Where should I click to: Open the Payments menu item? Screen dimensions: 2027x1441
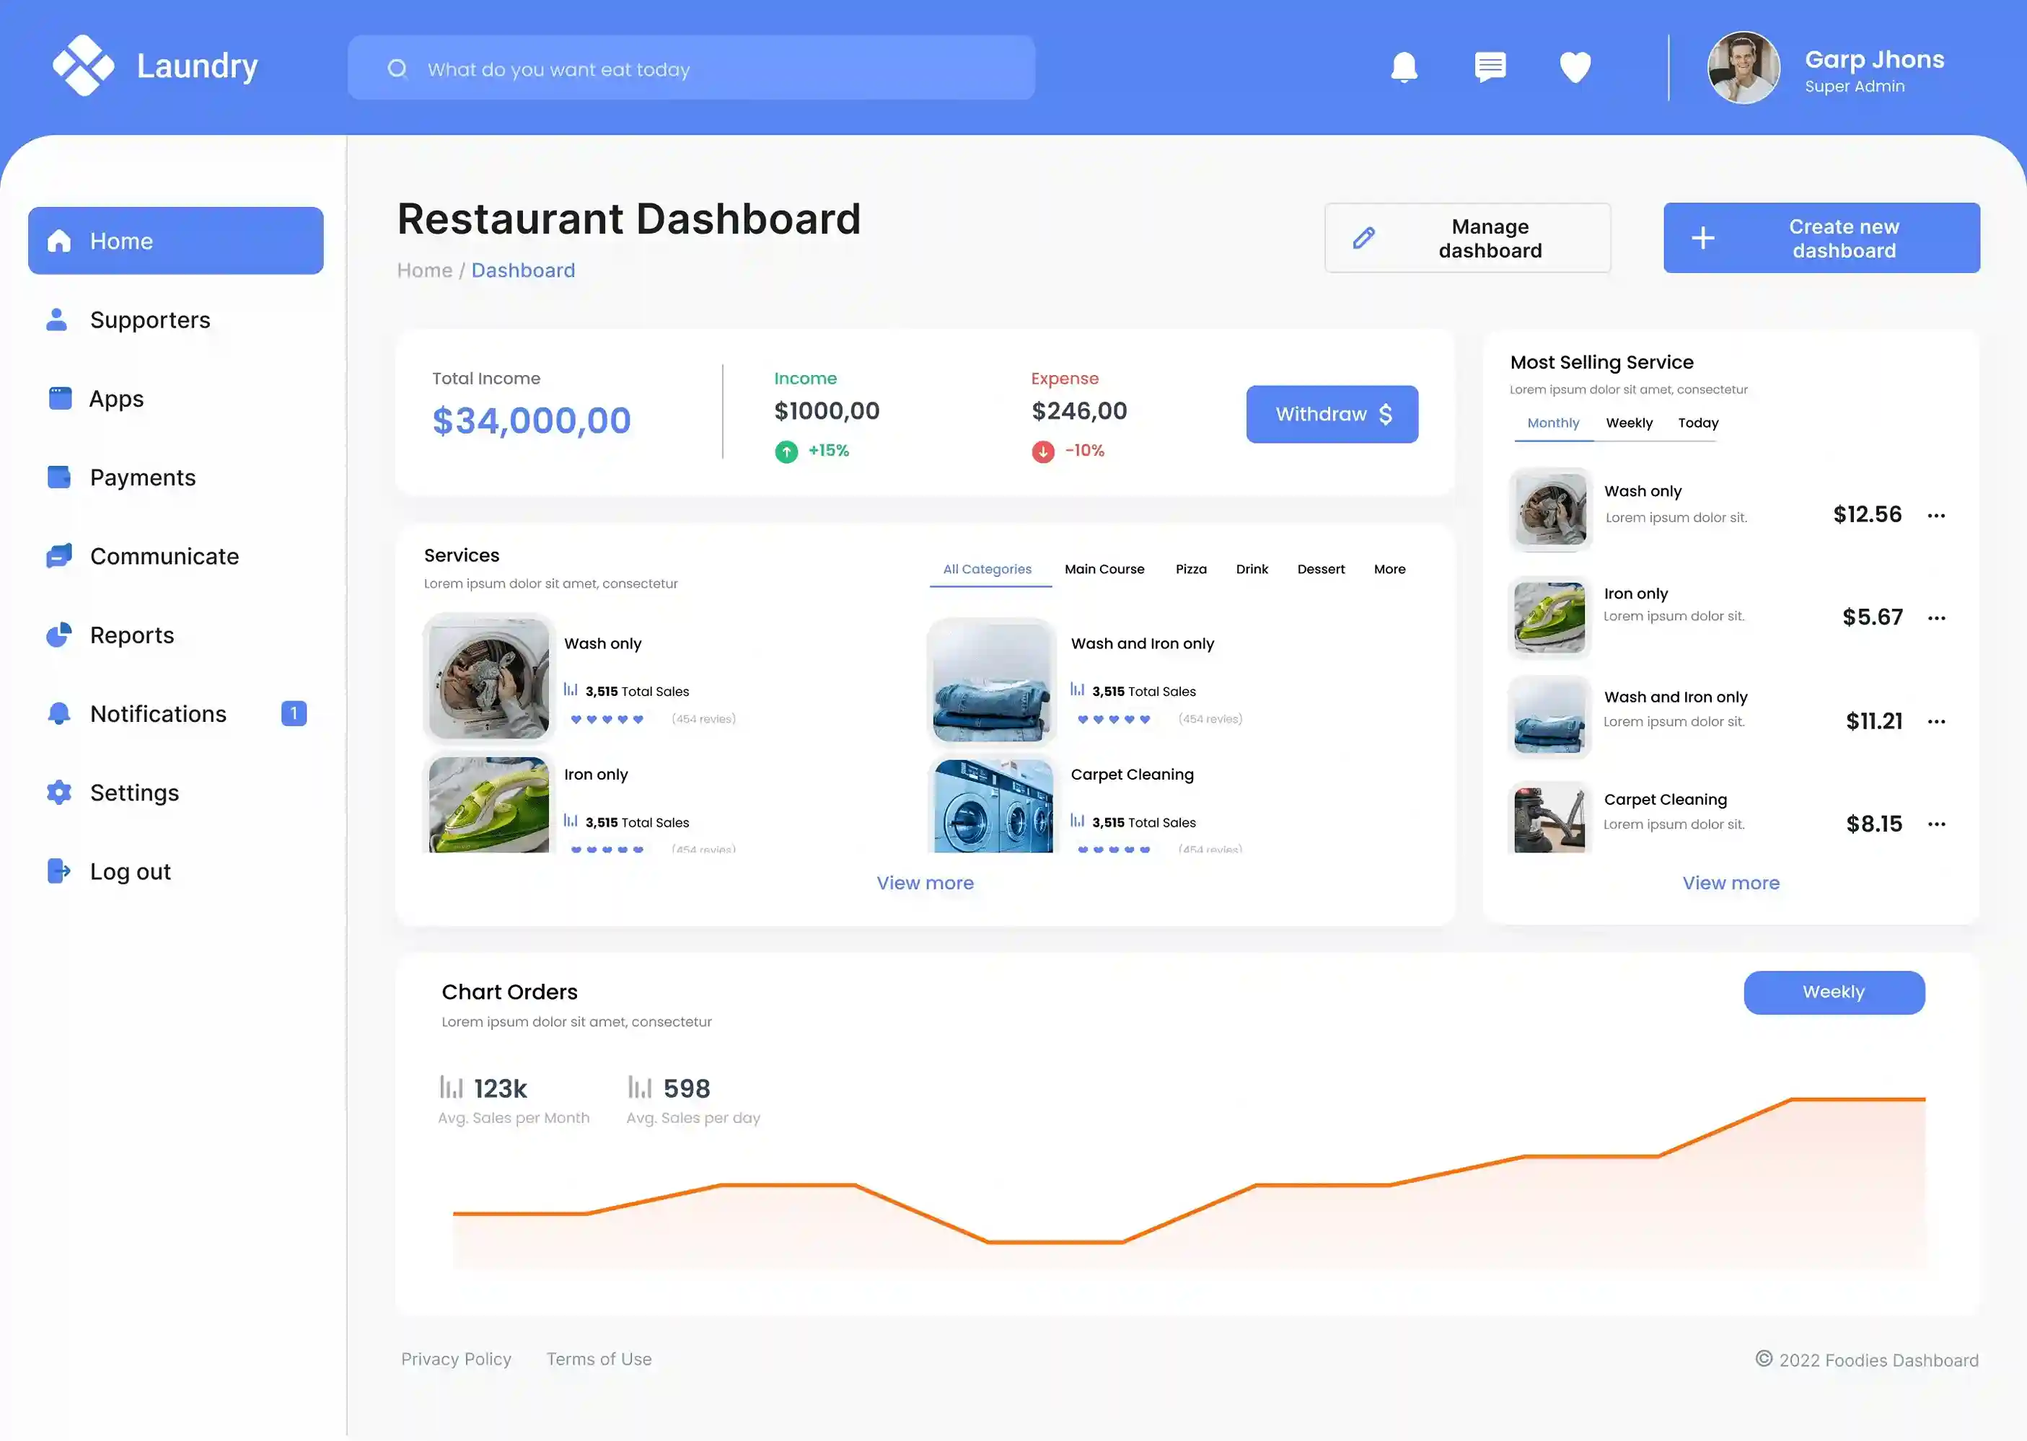(x=176, y=477)
